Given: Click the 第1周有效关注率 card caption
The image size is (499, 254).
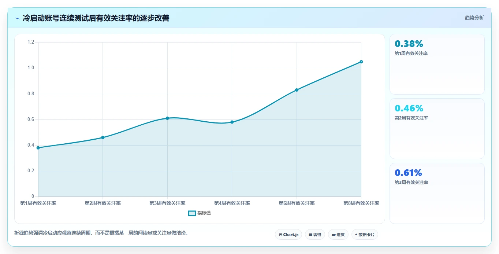Looking at the screenshot, I should click(x=411, y=54).
